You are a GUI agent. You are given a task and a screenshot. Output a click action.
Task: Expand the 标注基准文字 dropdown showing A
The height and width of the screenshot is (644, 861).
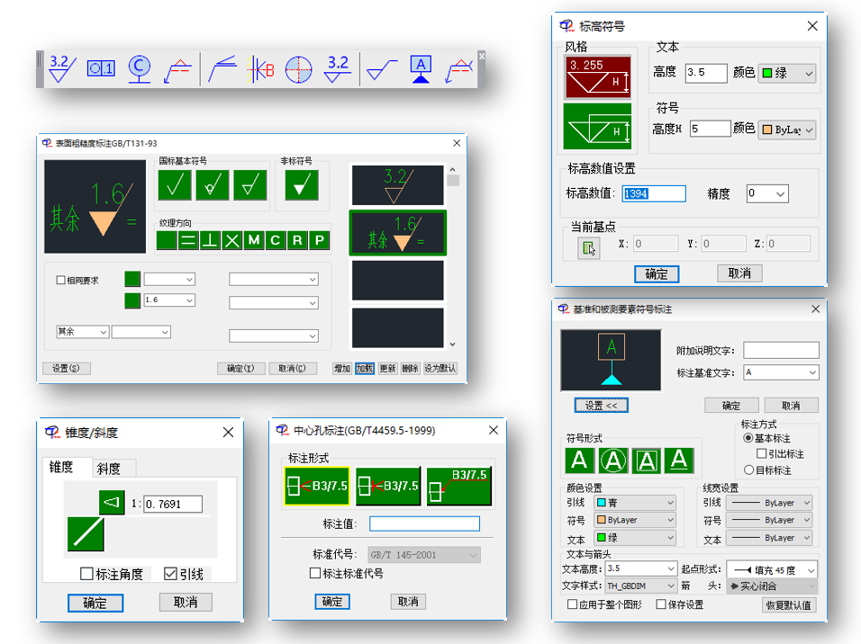point(781,372)
